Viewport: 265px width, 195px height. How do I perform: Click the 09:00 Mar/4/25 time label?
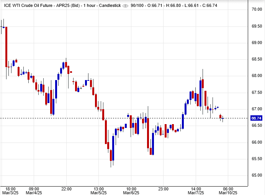[x=34, y=190]
